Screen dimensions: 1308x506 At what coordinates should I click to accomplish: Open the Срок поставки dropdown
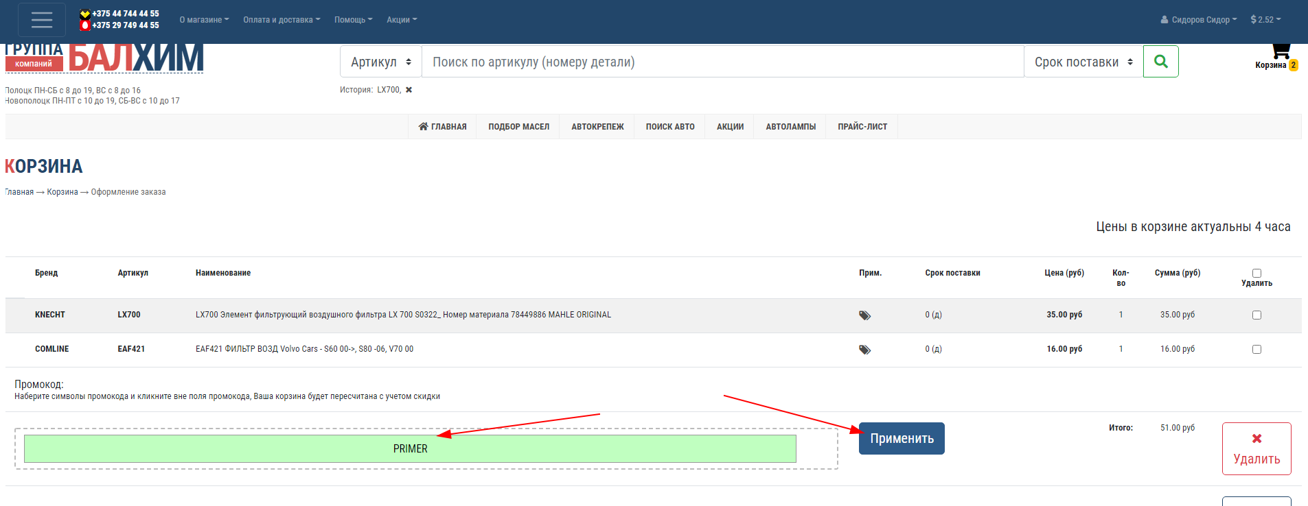click(1083, 62)
